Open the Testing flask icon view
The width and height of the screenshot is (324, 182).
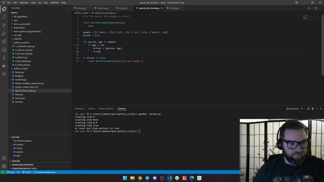click(x=4, y=58)
